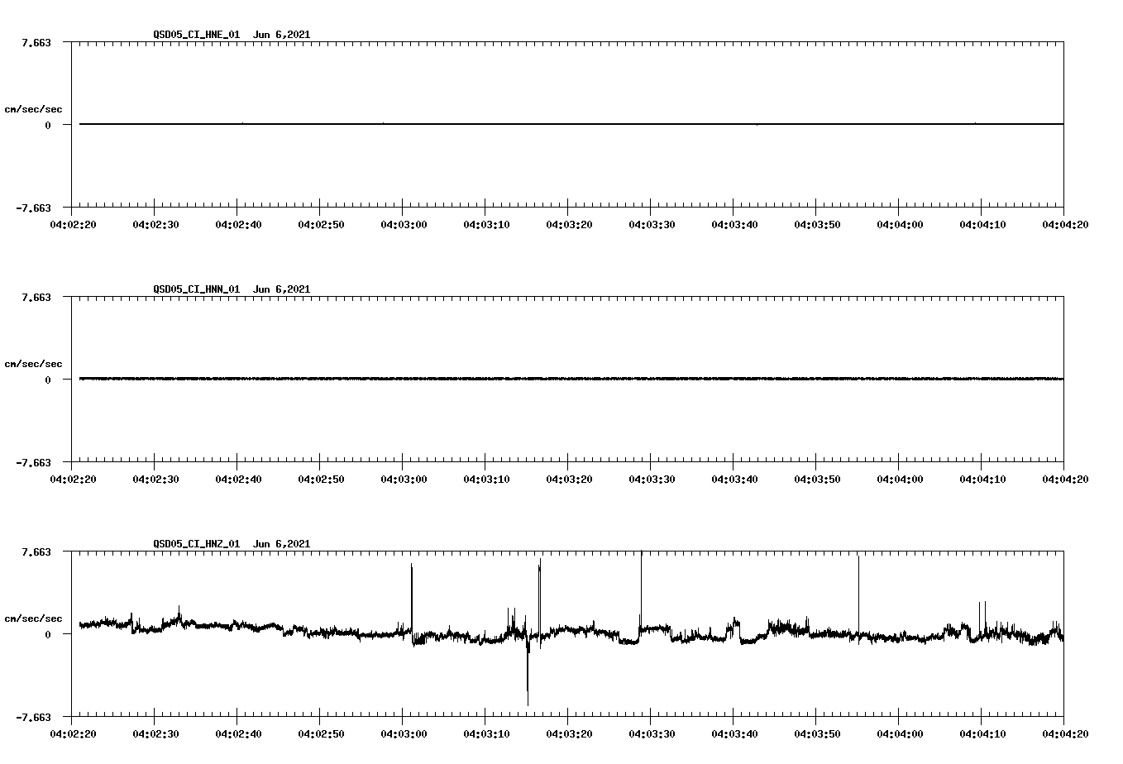This screenshot has width=1123, height=764.
Task: Click the zero label on HNN plot axis
Action: pyautogui.click(x=48, y=380)
